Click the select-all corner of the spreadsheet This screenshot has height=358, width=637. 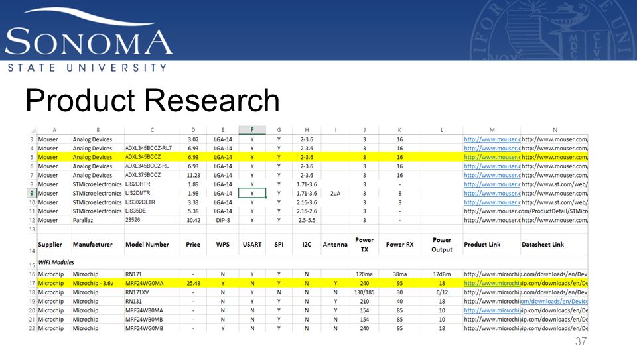point(33,130)
